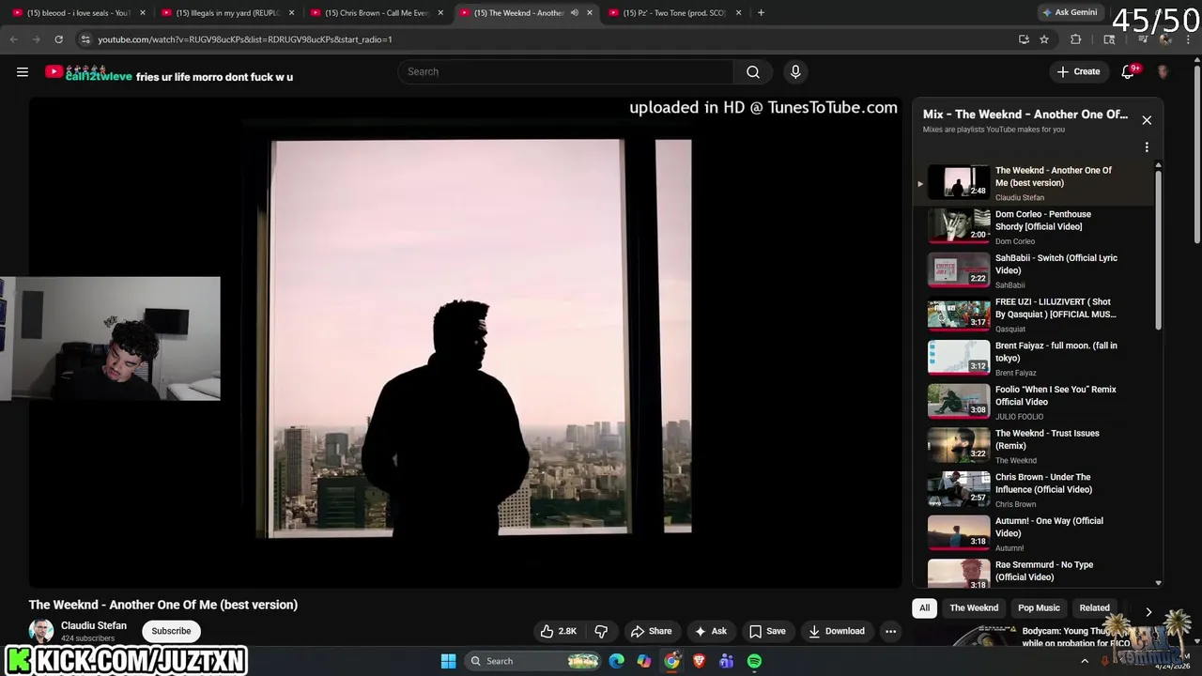The width and height of the screenshot is (1202, 676).
Task: Click the YouTube search input field
Action: (567, 71)
